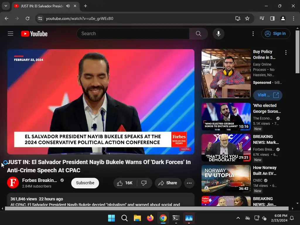Play Norway EV Utopia thumbnail

226,179
